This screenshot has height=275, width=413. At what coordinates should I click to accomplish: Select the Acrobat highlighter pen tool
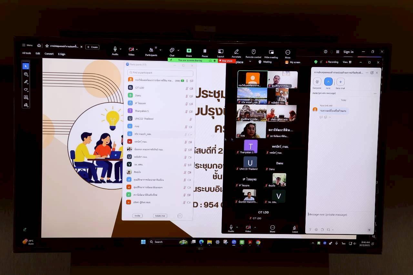tap(26, 82)
